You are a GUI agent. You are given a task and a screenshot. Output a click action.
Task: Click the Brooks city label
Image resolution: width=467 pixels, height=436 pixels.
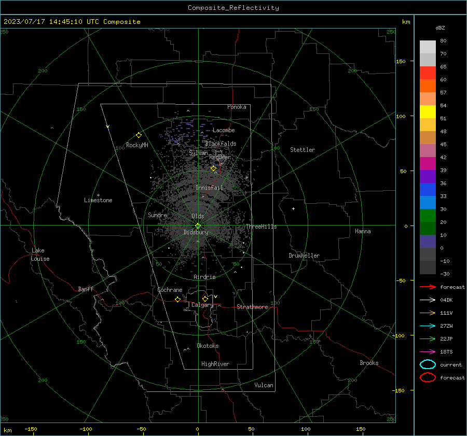[369, 363]
